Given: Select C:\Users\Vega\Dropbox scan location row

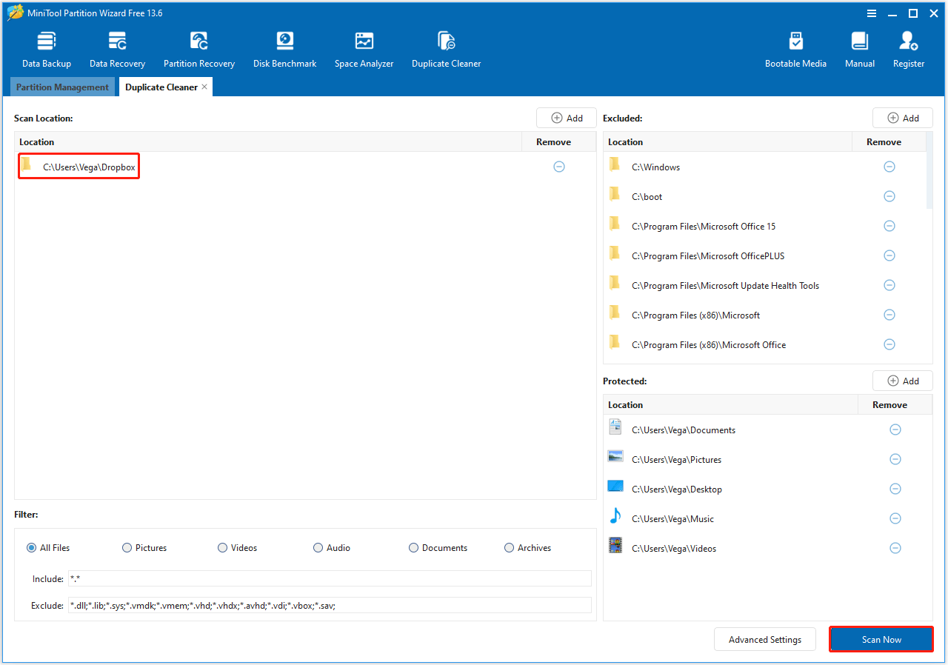Looking at the screenshot, I should click(305, 167).
